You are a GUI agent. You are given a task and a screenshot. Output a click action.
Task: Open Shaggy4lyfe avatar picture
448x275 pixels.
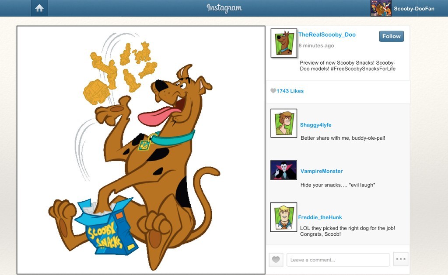283,123
